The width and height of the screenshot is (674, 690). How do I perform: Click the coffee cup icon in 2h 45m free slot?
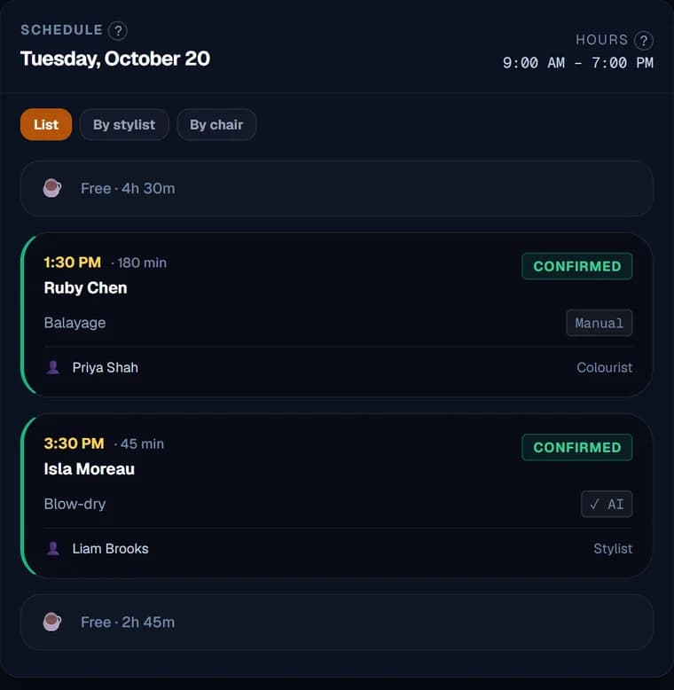[52, 622]
